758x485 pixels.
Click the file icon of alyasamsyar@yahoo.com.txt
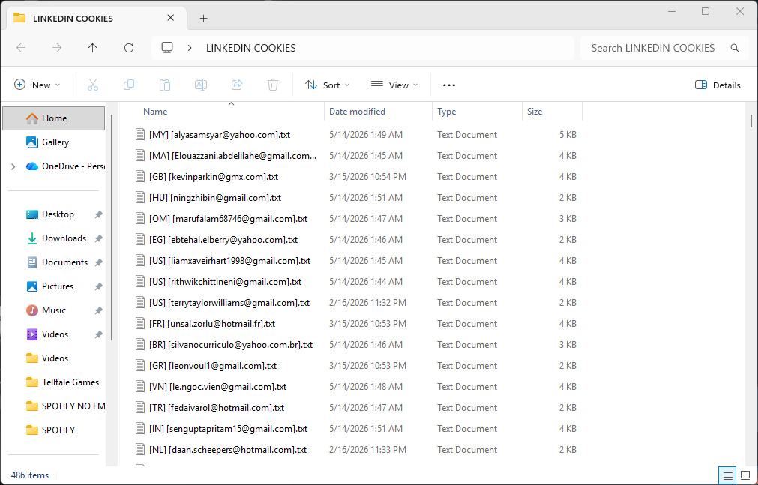pos(140,134)
